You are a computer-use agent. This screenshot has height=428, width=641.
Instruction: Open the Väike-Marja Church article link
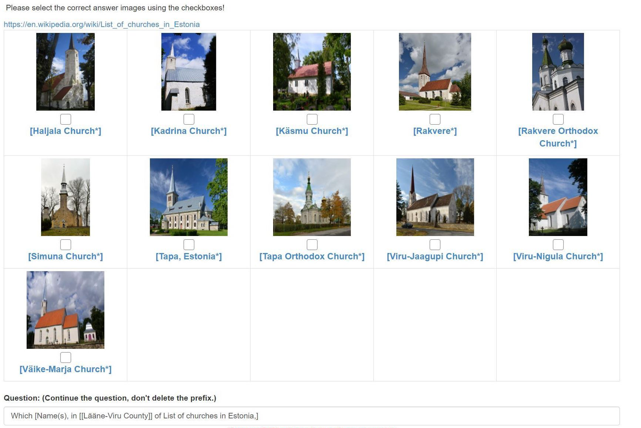pyautogui.click(x=65, y=369)
